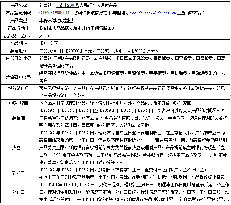Click the 产品流动性 label cell
Screen dimensions: 231x205
[x=19, y=28]
